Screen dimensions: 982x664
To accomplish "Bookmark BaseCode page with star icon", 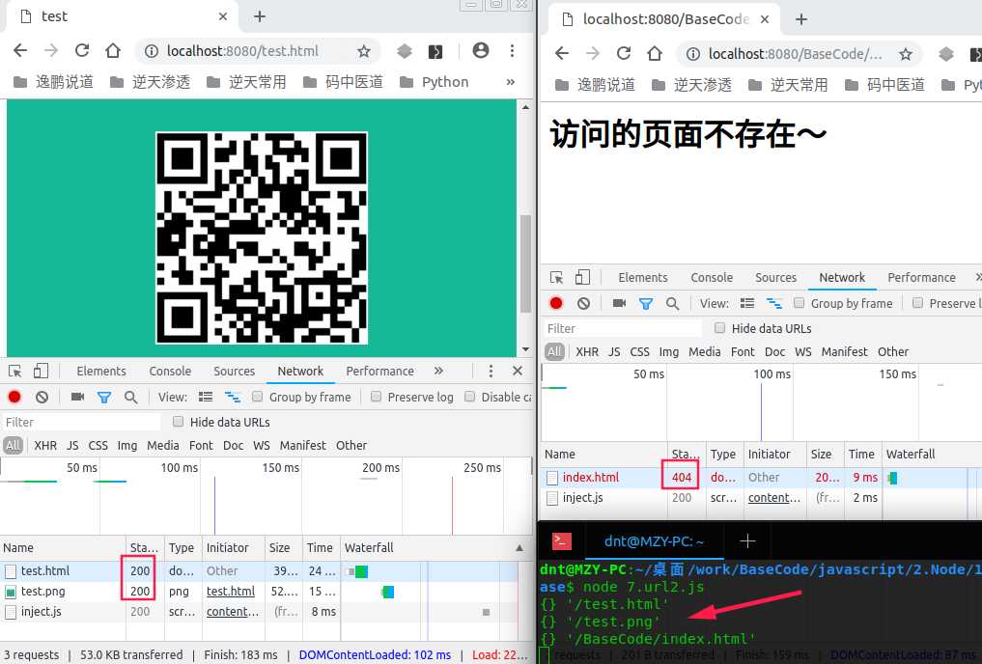I will point(906,54).
